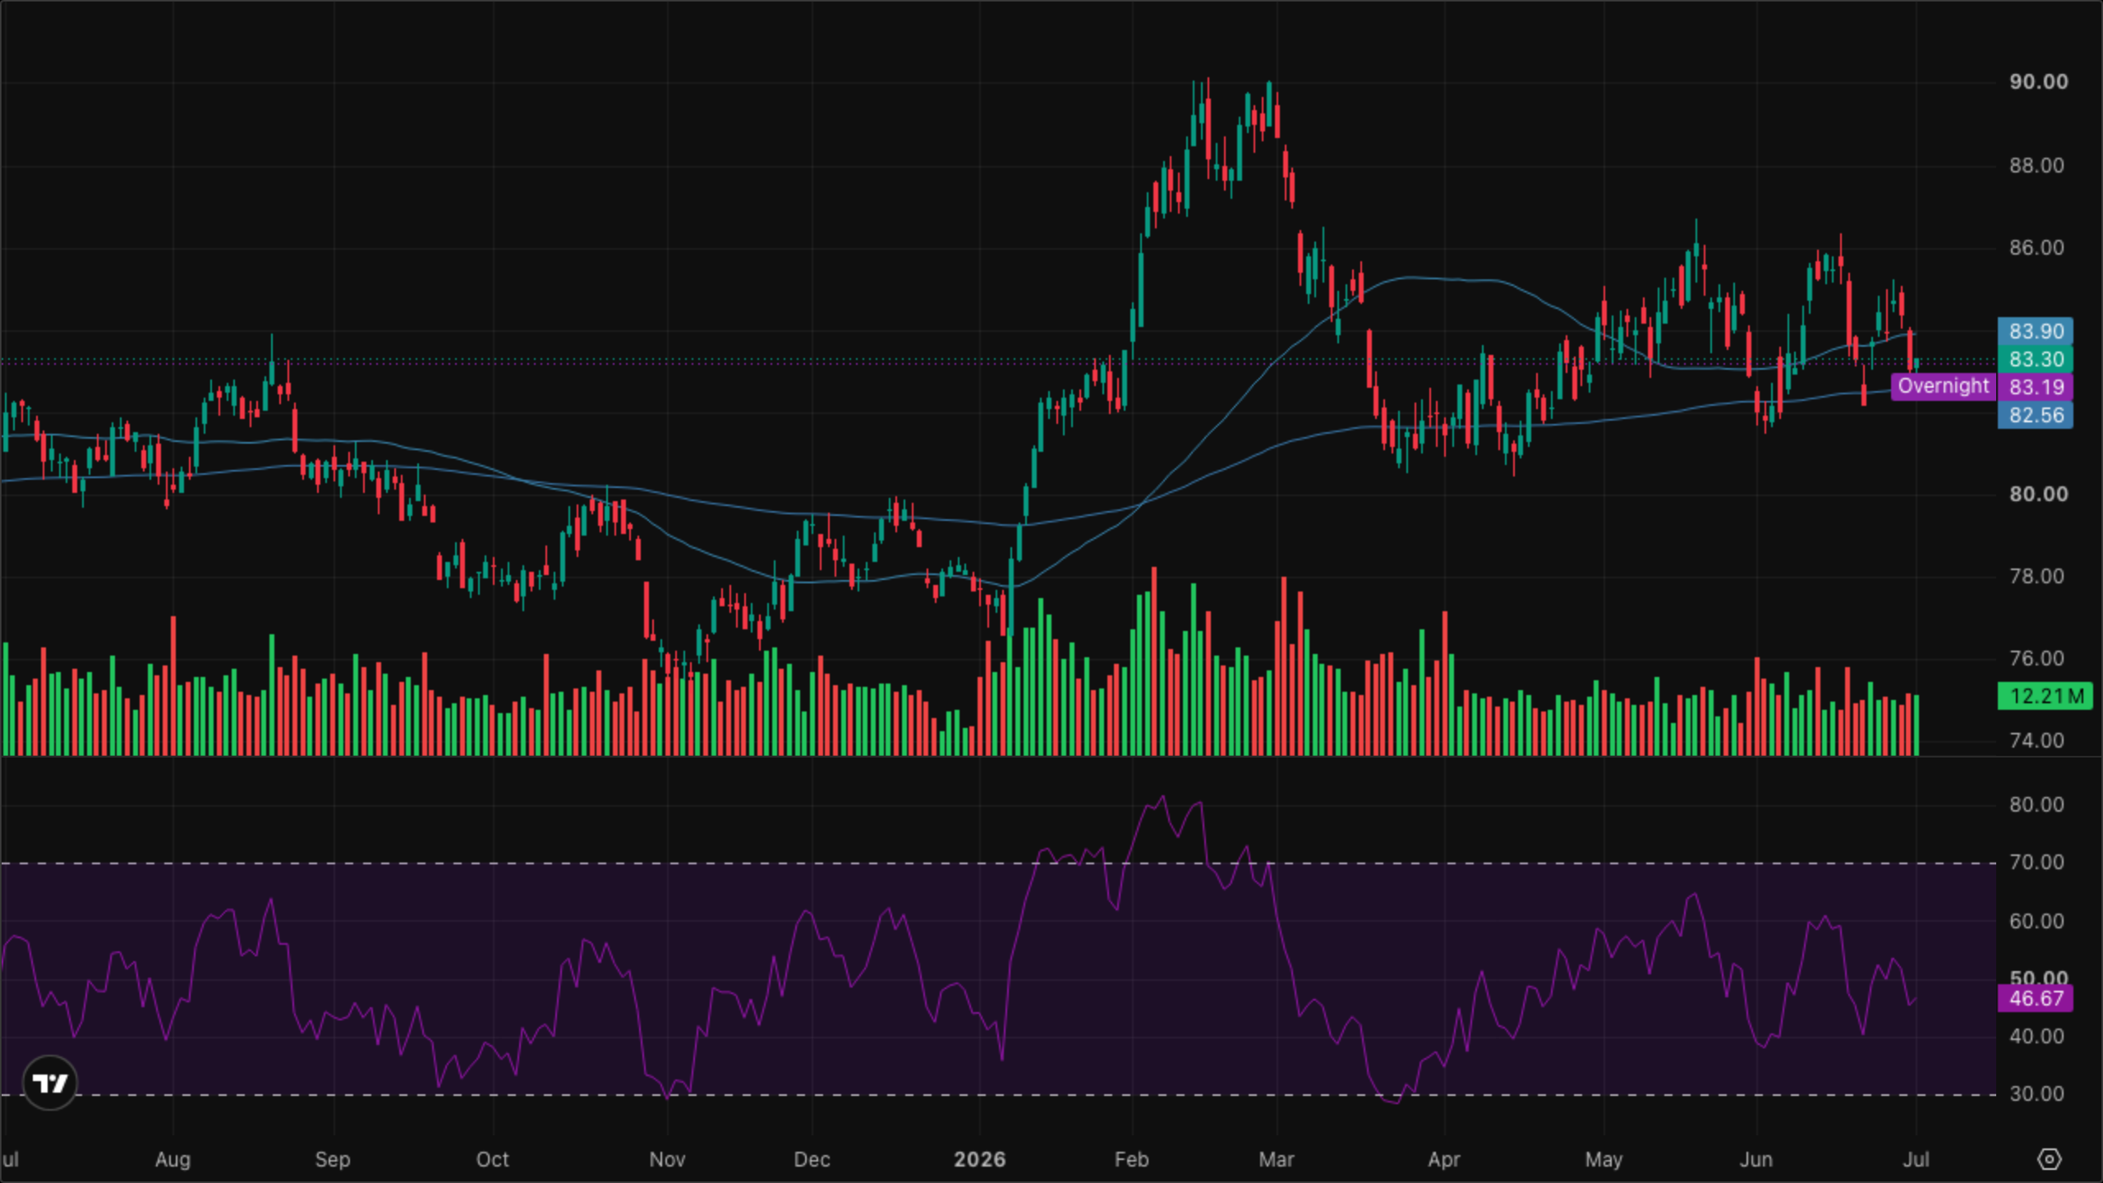This screenshot has height=1183, width=2103.
Task: Click the RSI 30.00 oversold scale label
Action: pos(2036,1094)
